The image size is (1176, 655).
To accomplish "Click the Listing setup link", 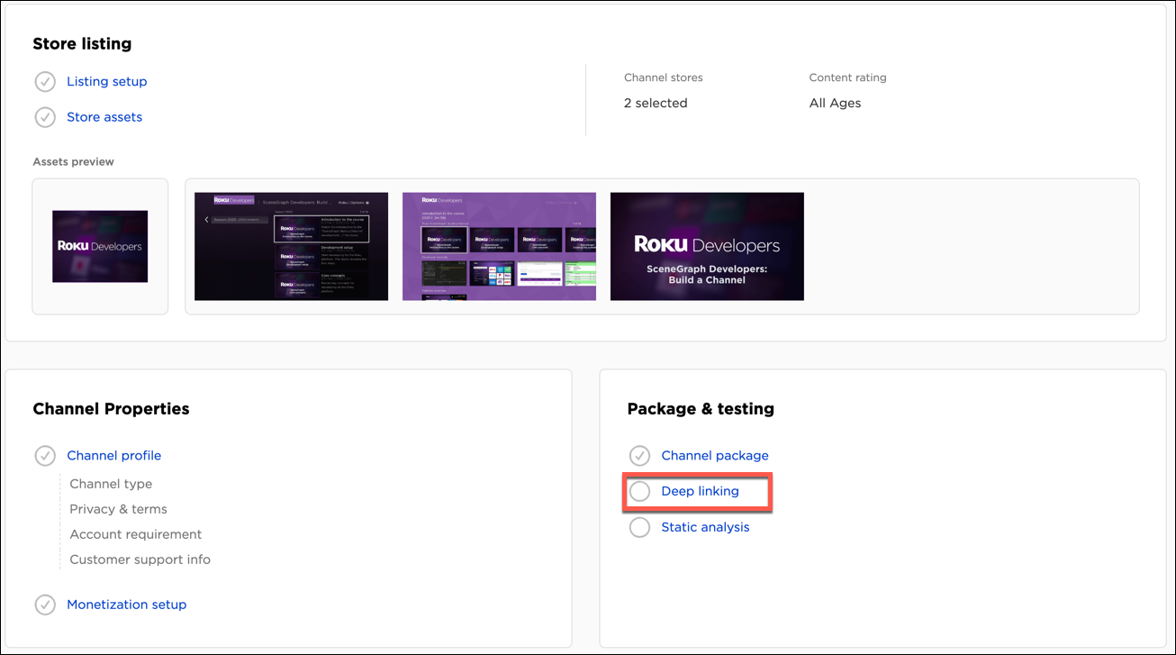I will click(106, 81).
